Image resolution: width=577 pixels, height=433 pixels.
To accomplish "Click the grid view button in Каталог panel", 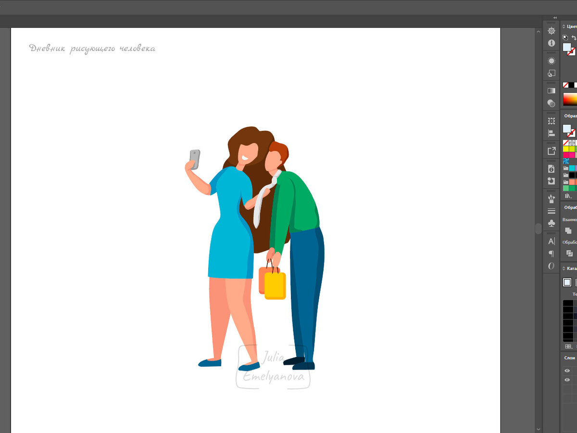I will (x=567, y=346).
